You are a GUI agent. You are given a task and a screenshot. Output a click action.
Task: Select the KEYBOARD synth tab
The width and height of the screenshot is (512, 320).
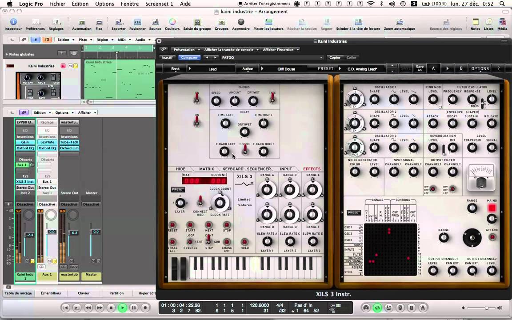click(x=233, y=169)
